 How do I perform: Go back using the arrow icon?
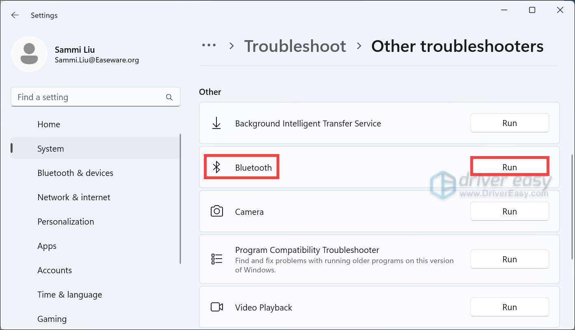coord(15,15)
